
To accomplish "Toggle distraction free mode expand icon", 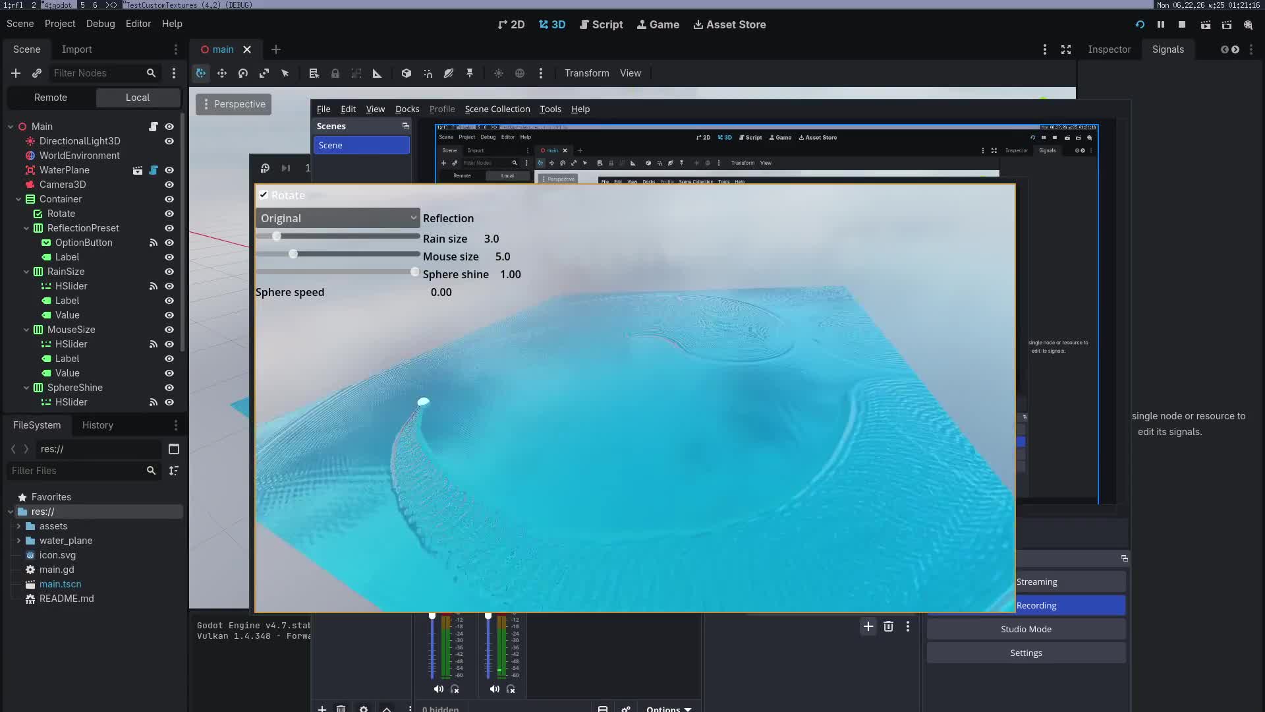I will (x=1066, y=49).
